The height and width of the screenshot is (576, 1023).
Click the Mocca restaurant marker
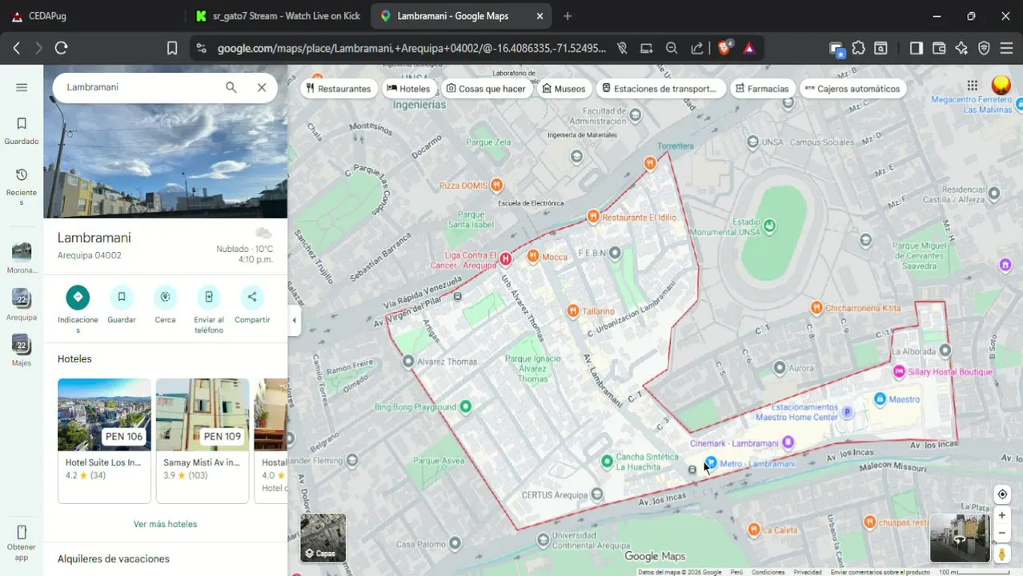coord(533,256)
